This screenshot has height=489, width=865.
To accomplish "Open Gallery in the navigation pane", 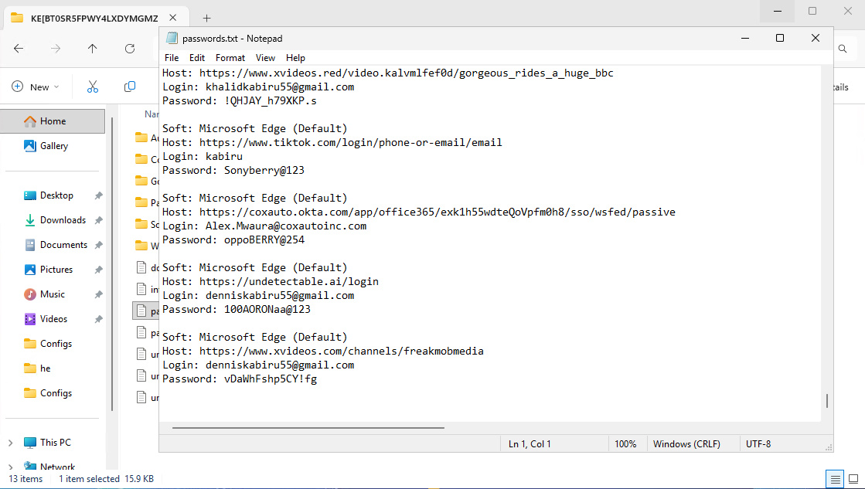I will tap(53, 145).
